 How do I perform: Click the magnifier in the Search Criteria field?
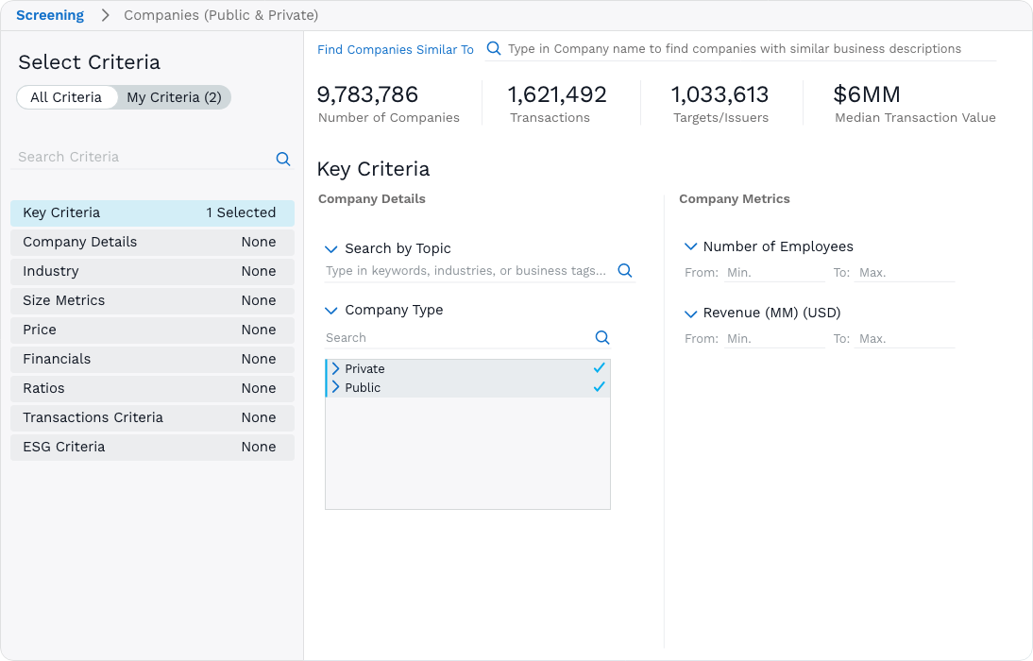point(283,159)
